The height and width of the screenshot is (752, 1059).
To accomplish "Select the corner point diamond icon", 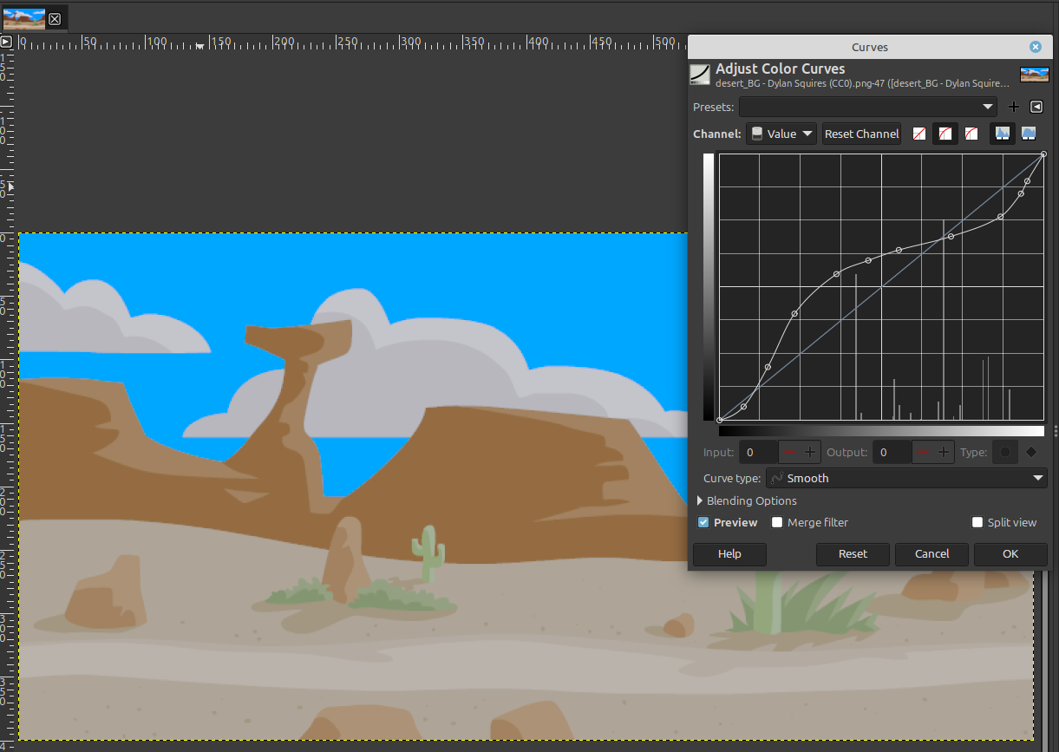I will 1030,452.
